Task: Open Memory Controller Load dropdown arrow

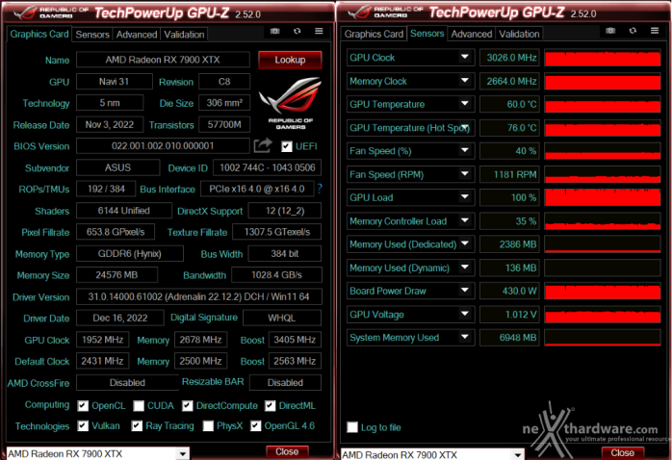Action: [x=465, y=220]
